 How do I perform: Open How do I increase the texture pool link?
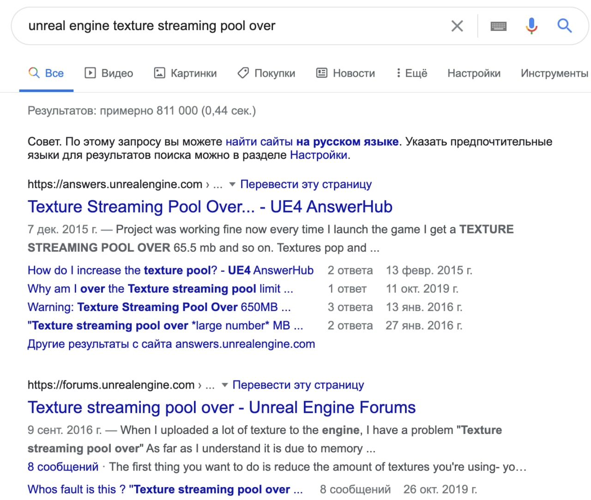(170, 270)
